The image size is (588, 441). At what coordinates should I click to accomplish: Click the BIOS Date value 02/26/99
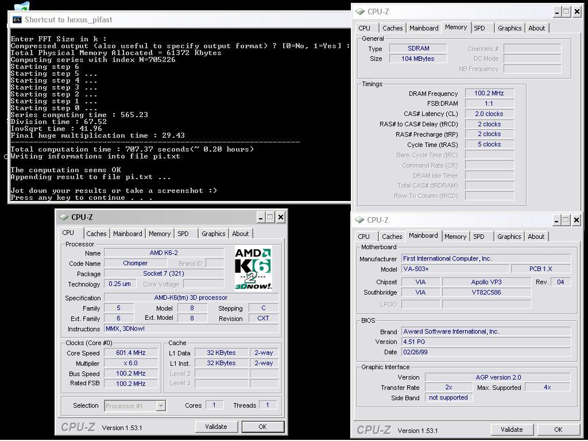coord(486,352)
